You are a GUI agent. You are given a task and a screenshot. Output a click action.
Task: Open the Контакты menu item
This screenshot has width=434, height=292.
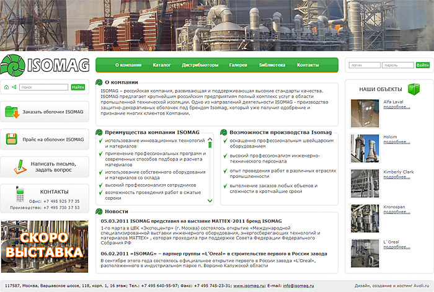click(x=308, y=65)
